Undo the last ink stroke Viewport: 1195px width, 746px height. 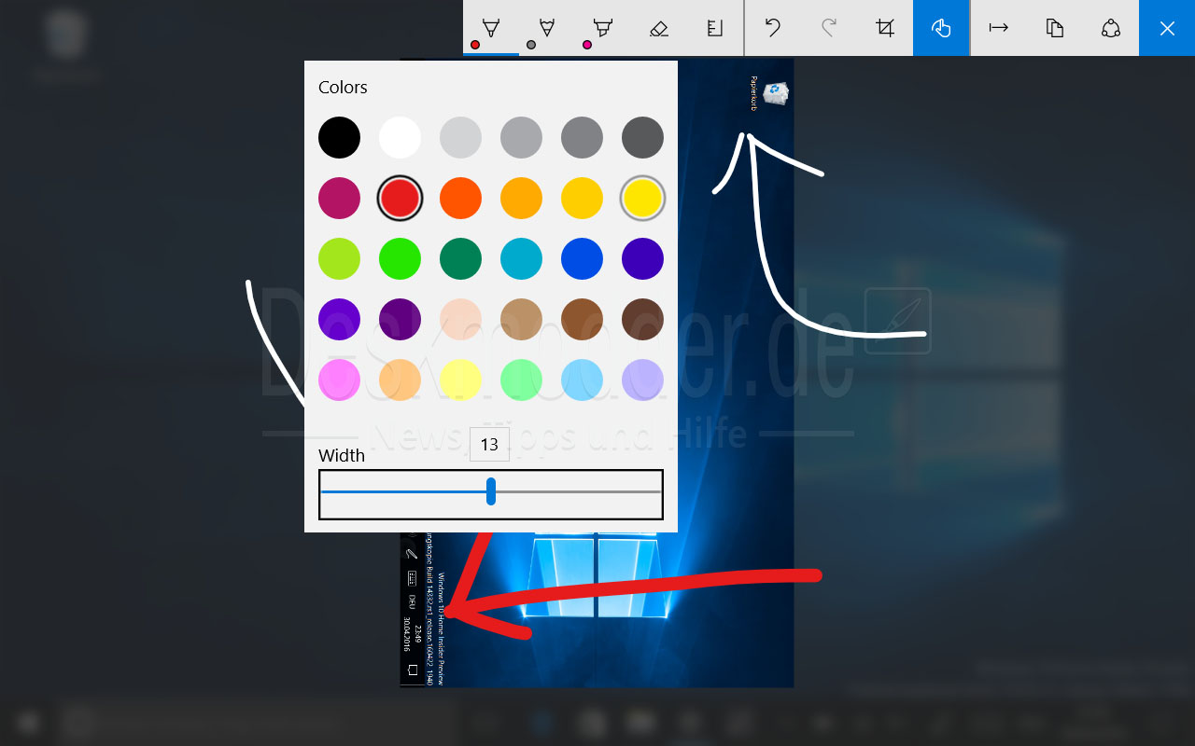773,28
